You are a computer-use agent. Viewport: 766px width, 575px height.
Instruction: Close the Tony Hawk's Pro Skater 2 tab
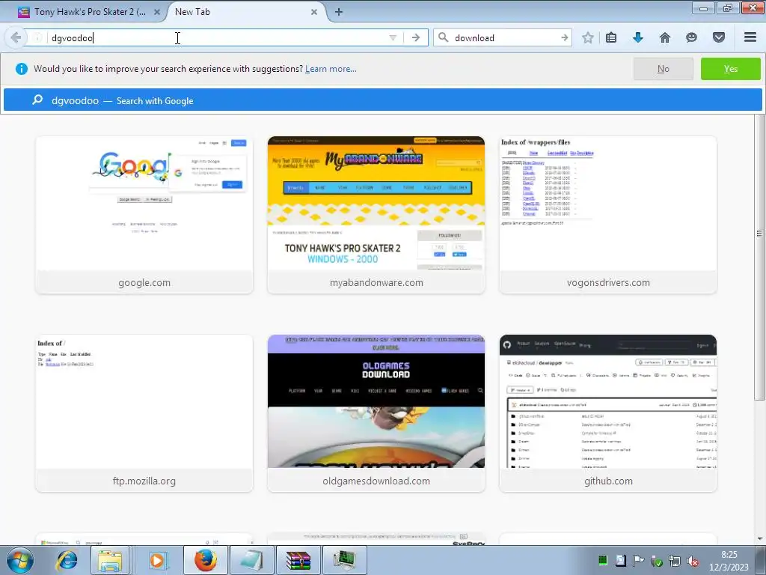tap(157, 12)
